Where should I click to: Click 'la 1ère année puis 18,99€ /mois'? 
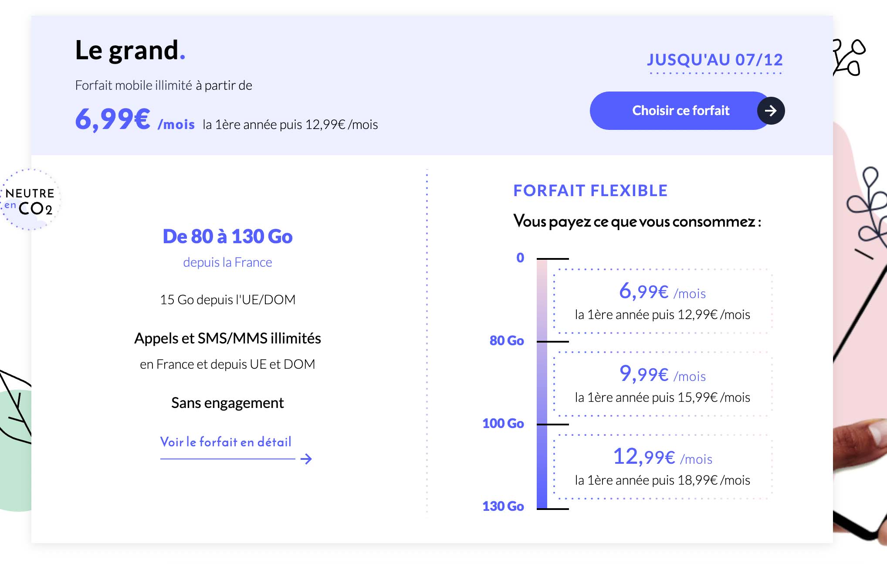tap(663, 480)
